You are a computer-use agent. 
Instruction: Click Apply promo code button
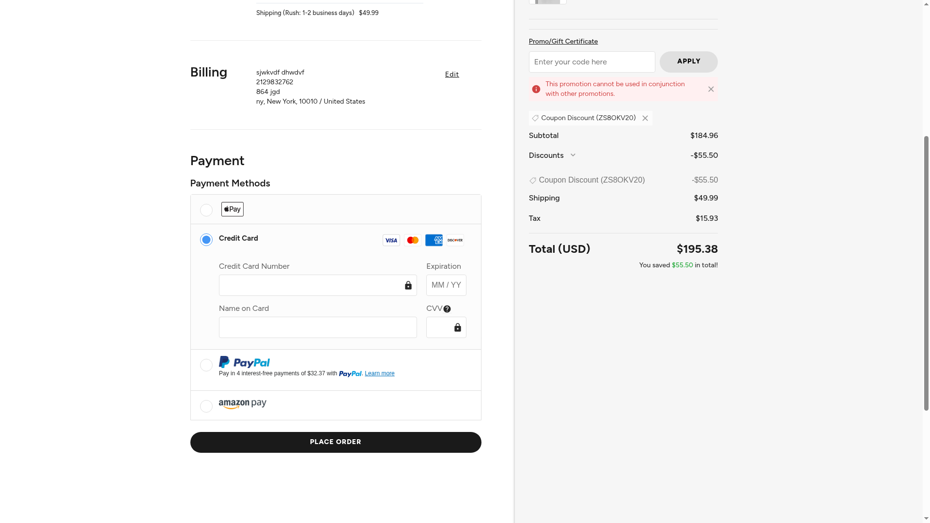click(688, 62)
